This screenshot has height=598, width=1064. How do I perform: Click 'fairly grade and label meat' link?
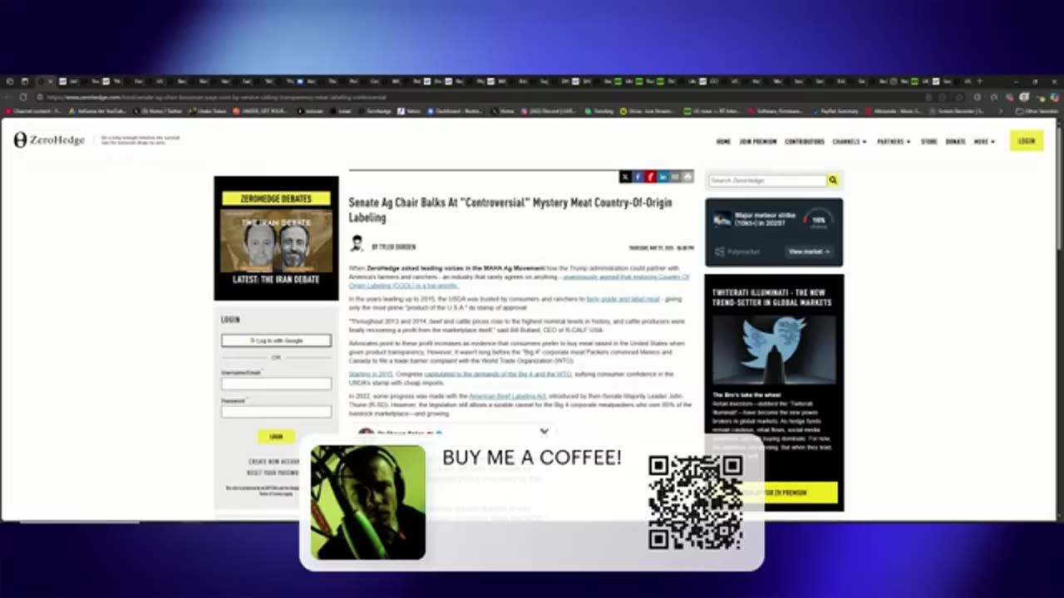(623, 299)
